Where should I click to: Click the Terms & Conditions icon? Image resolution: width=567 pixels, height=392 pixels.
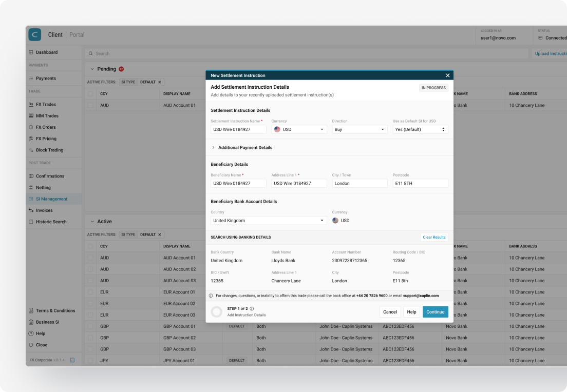click(31, 311)
